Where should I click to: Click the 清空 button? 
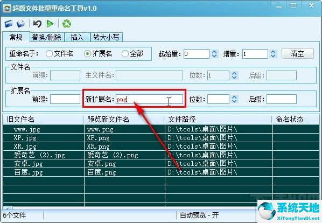(x=298, y=53)
